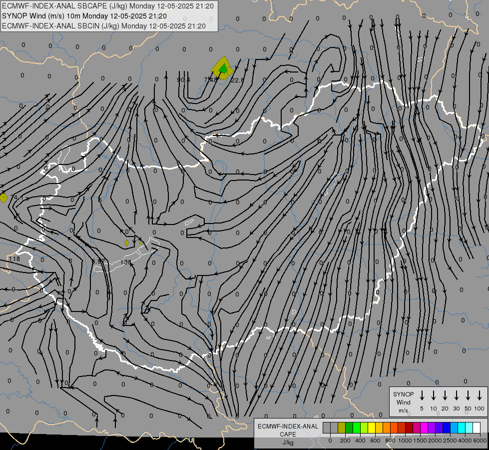Click the wind arrow above legend value 10

434,395
